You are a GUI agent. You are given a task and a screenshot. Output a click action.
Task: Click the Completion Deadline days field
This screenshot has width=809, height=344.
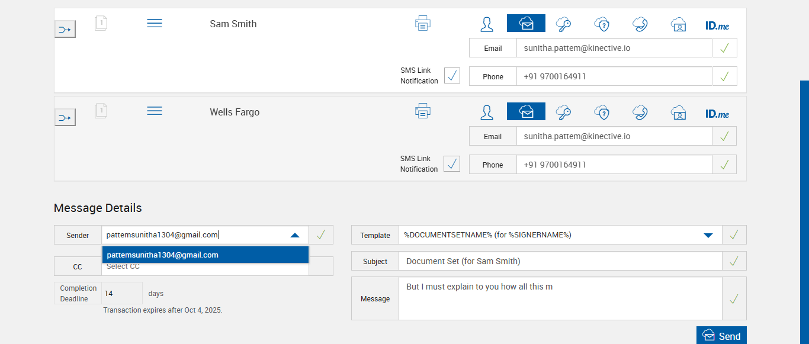point(121,294)
